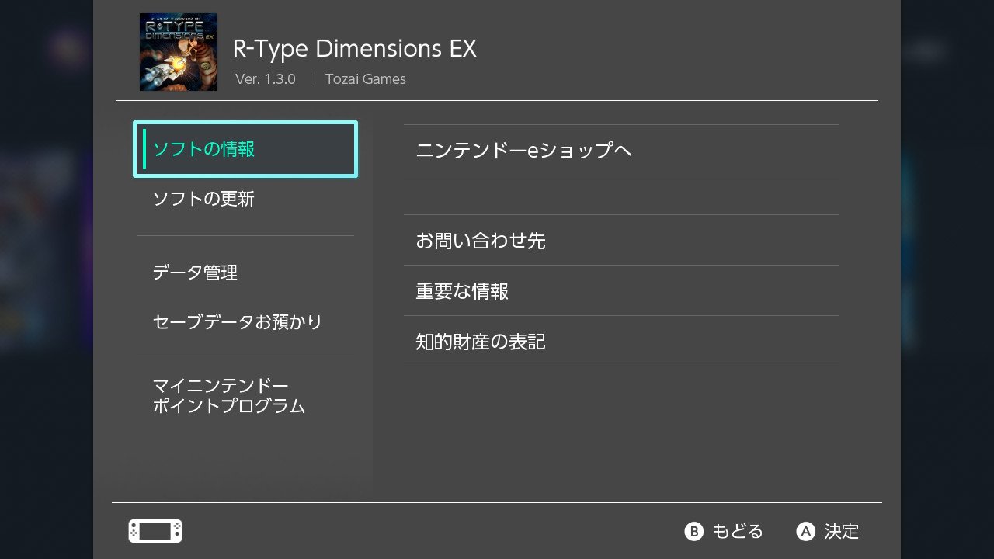Select セーブデータお預かり option

(x=245, y=322)
